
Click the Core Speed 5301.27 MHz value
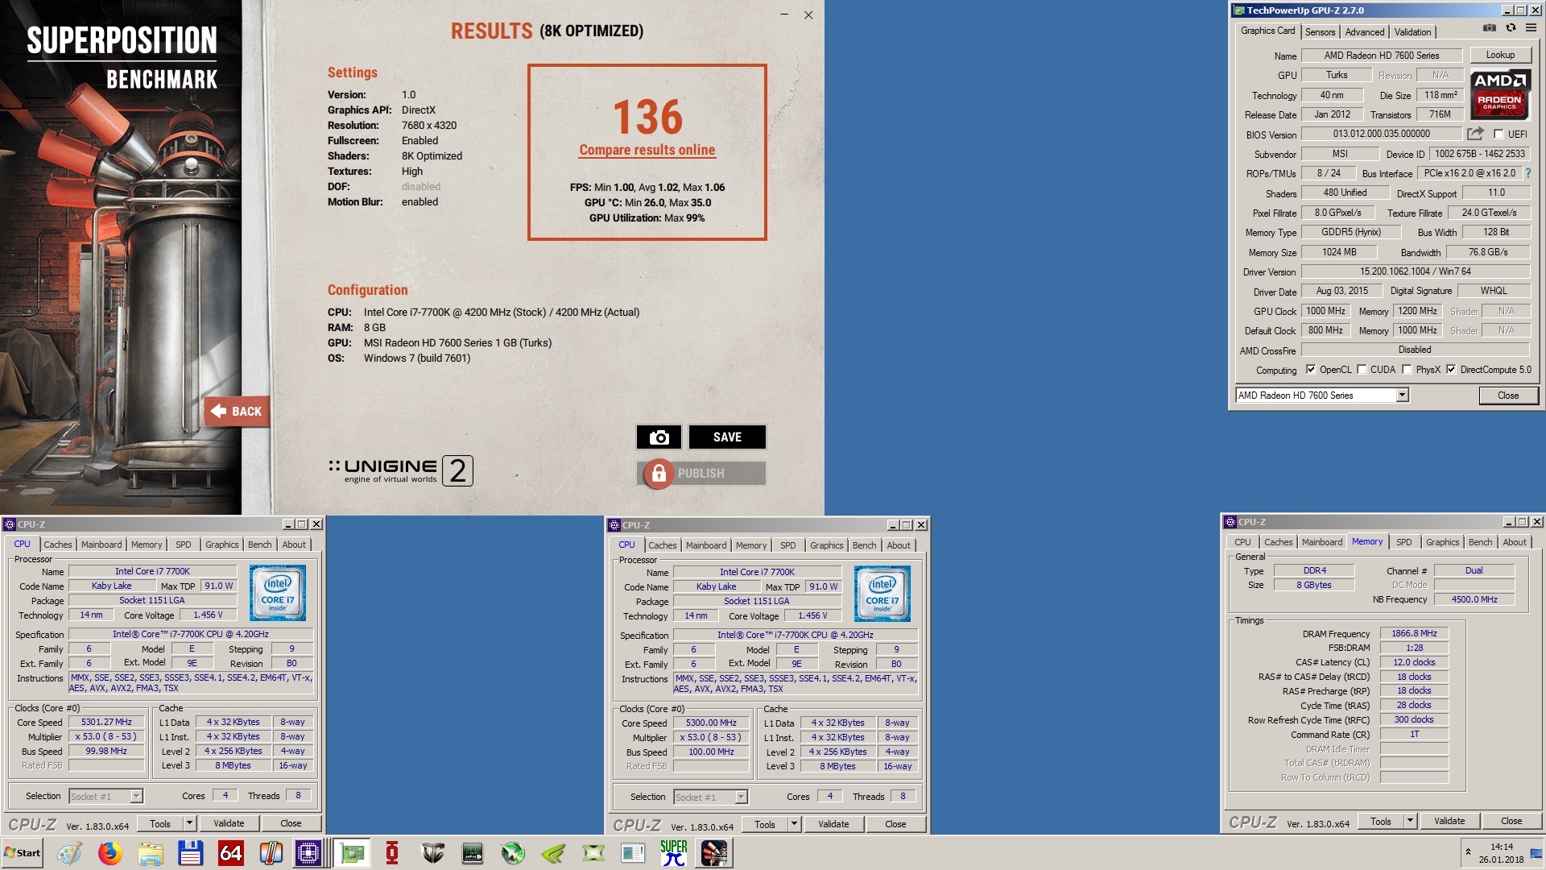[106, 722]
